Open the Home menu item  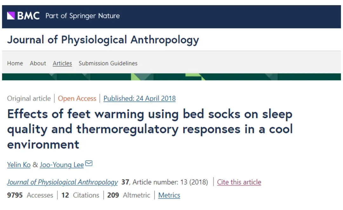point(15,63)
